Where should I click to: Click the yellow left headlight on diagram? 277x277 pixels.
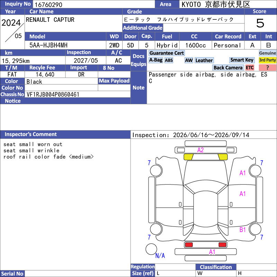click(188, 157)
